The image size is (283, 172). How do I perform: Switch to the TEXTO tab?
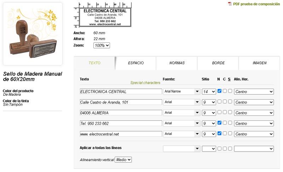coord(94,63)
